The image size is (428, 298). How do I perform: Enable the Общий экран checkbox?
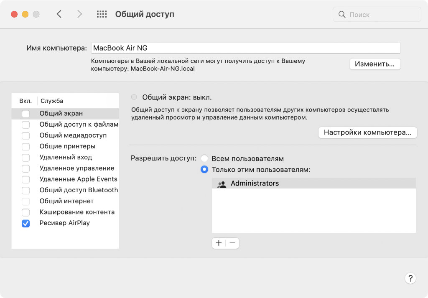click(x=26, y=114)
